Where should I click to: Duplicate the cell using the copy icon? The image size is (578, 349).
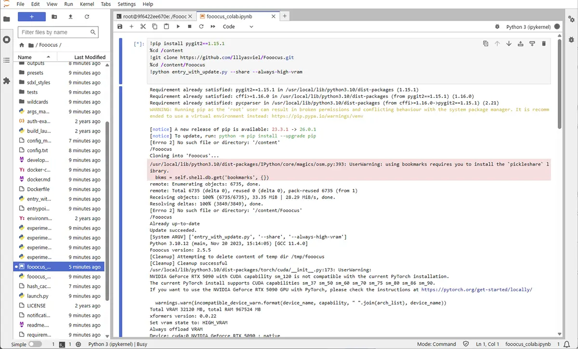[486, 44]
